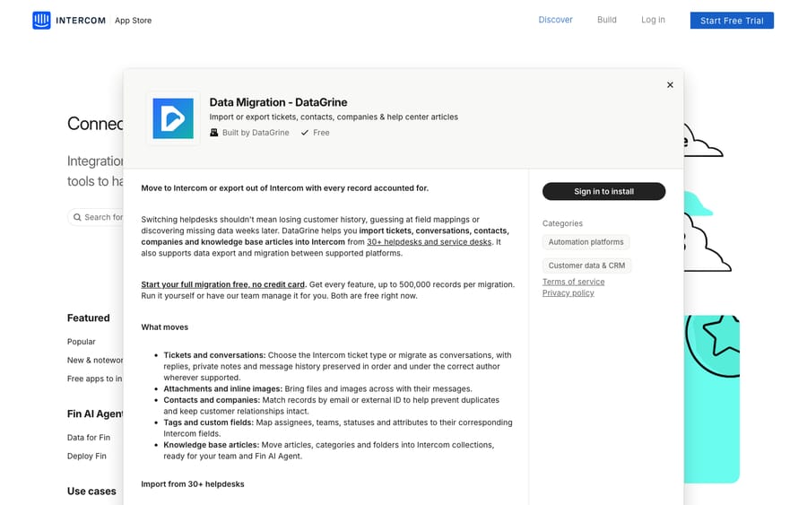Open 30+ helpdesks and service desks link

[x=430, y=242]
